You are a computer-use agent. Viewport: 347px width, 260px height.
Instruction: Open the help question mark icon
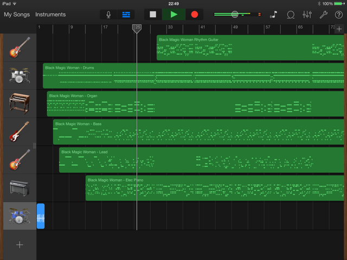click(x=338, y=15)
